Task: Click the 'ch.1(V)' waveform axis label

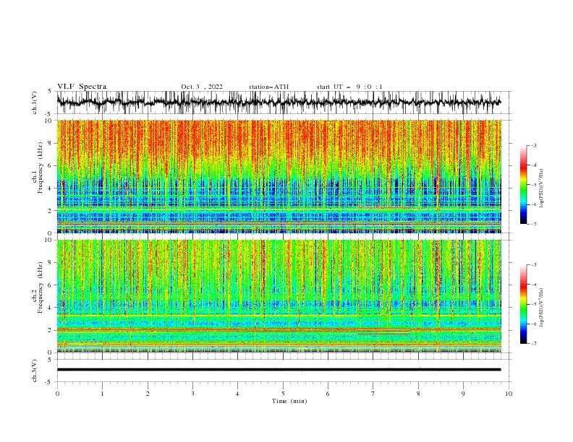Action: click(35, 103)
